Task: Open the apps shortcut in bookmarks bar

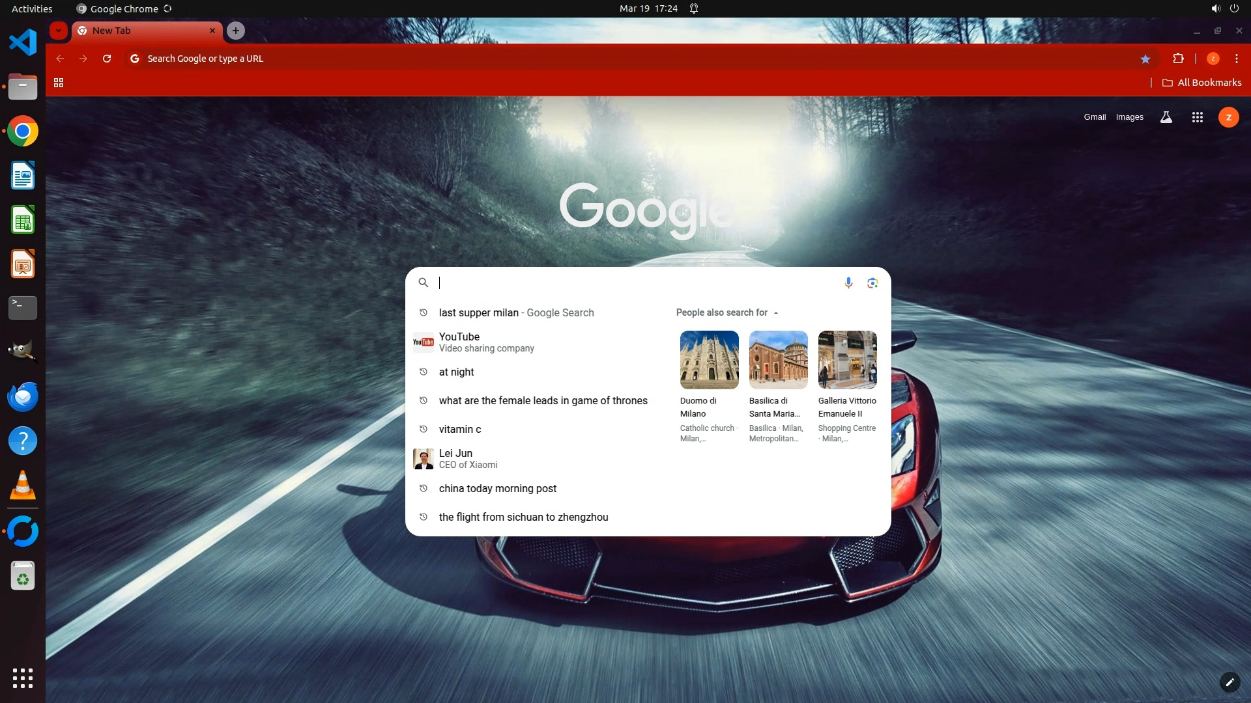Action: (x=59, y=83)
